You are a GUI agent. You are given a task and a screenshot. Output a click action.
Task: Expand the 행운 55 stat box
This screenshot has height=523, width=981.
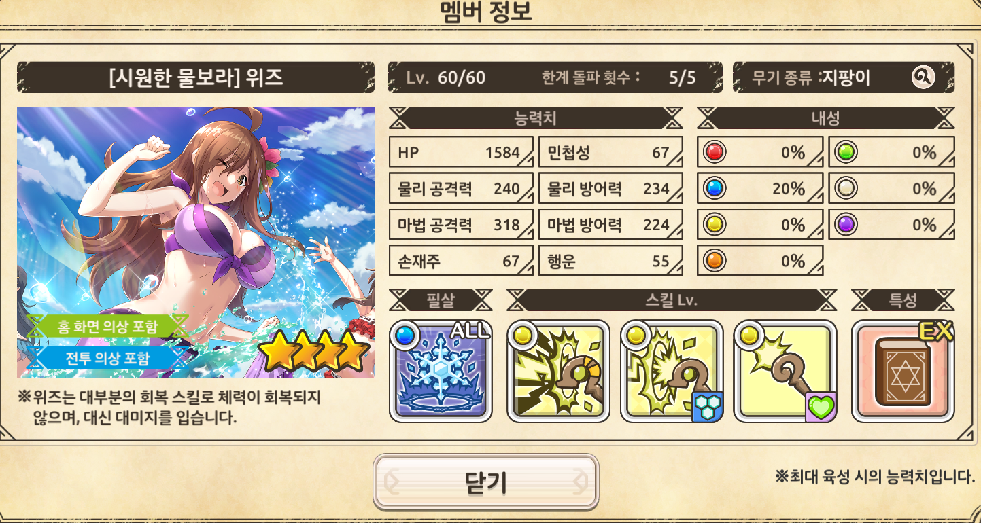pyautogui.click(x=610, y=261)
